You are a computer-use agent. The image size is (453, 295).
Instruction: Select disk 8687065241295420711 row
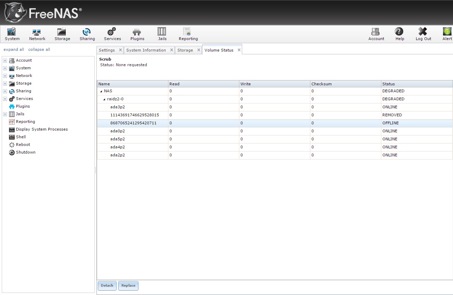coord(275,123)
